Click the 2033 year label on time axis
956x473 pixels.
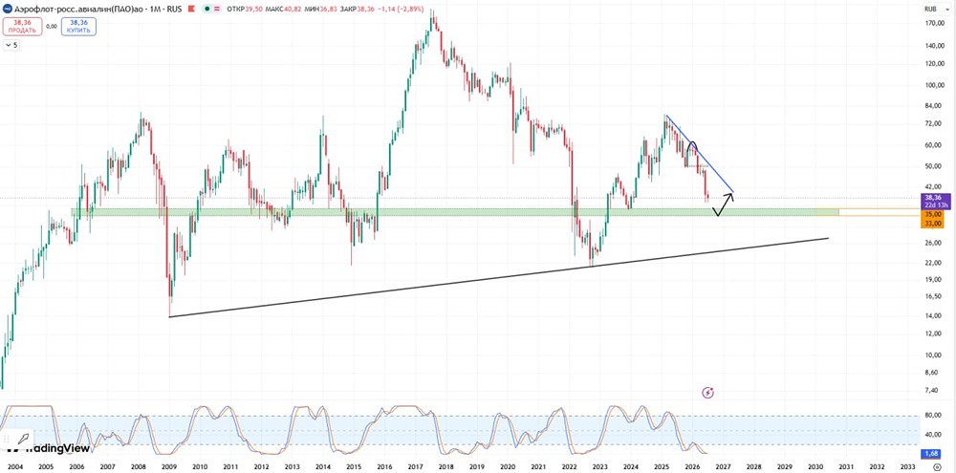(907, 465)
